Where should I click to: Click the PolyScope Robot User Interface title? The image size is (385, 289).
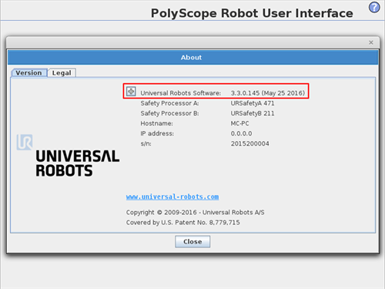coord(252,13)
